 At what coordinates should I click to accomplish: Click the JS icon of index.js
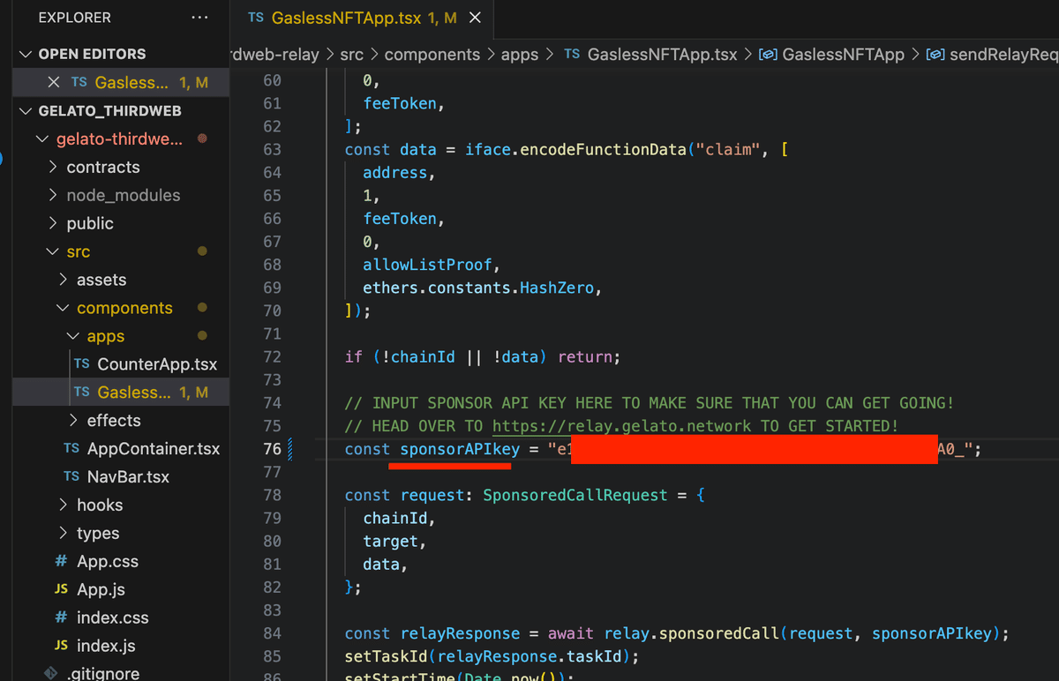pos(61,647)
